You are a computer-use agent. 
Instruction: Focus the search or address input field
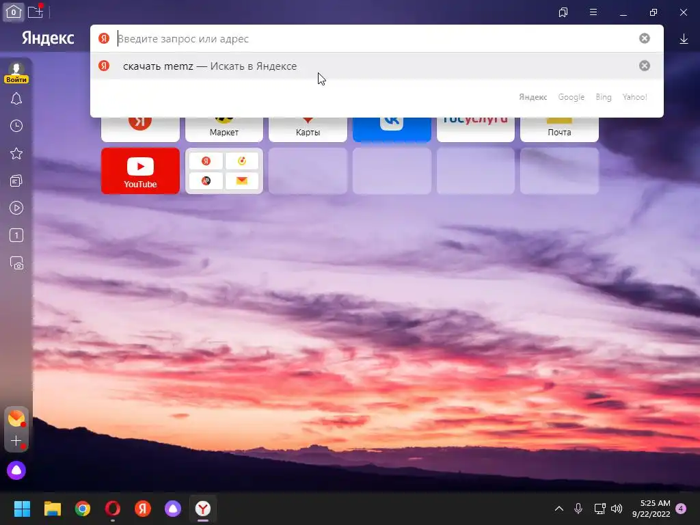375,39
